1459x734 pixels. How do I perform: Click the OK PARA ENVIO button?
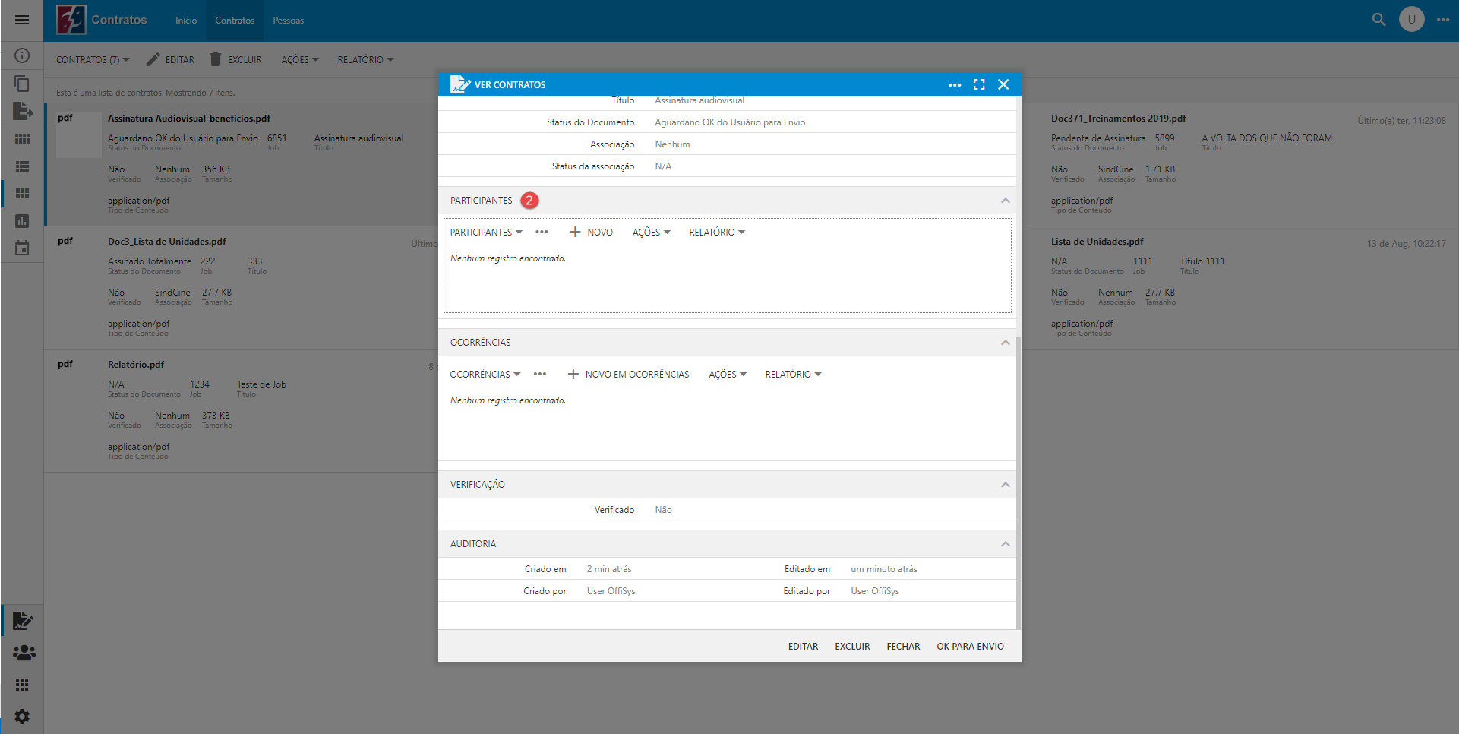pos(970,647)
